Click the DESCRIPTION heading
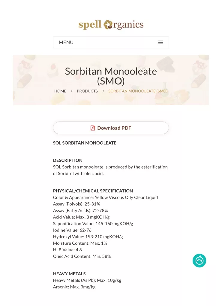The height and width of the screenshot is (306, 216). (67, 160)
